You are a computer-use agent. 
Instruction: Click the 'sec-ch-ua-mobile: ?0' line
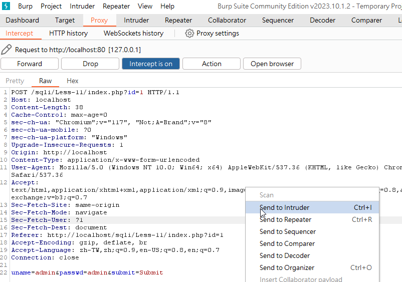coord(51,130)
